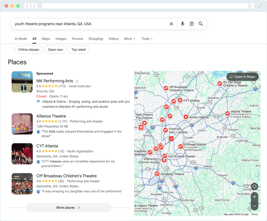Click the Actors Habitat map pin

coord(186,117)
